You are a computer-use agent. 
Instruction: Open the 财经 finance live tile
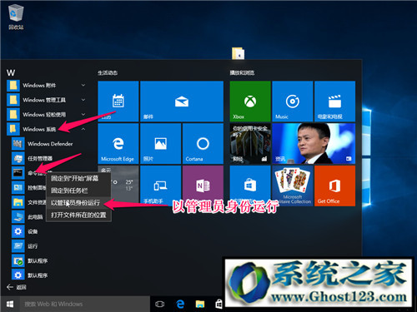click(250, 144)
